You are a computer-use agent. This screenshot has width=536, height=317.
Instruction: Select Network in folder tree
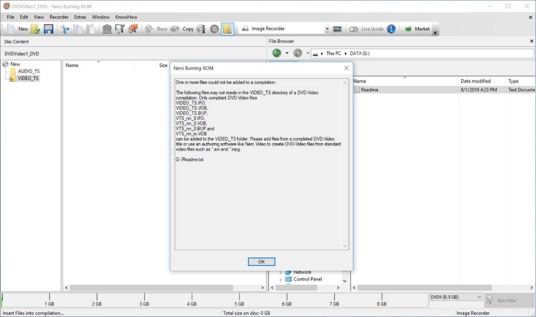tap(302, 272)
